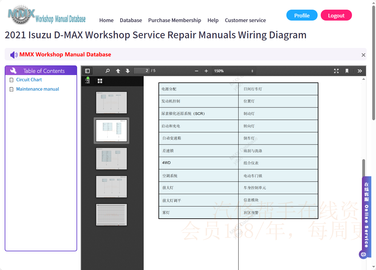Click the 转向灯 table cell
The height and width of the screenshot is (270, 376).
coord(278,126)
